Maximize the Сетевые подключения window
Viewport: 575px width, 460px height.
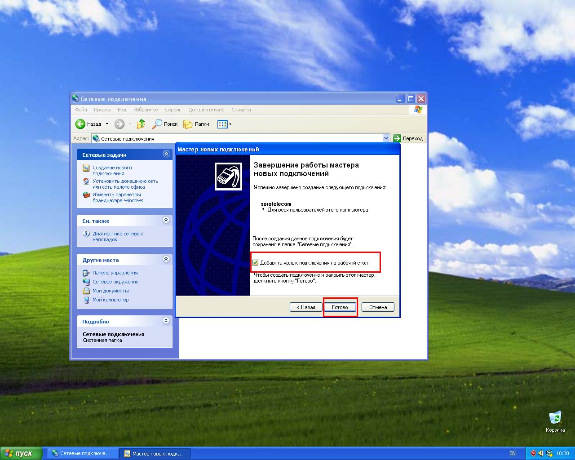pyautogui.click(x=411, y=98)
